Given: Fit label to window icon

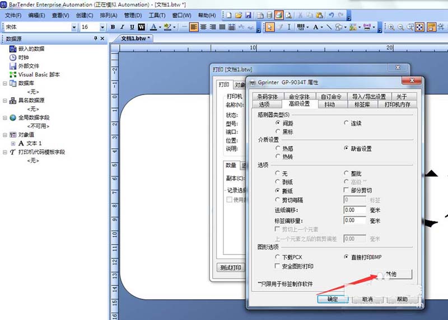Looking at the screenshot, I should tap(419, 27).
